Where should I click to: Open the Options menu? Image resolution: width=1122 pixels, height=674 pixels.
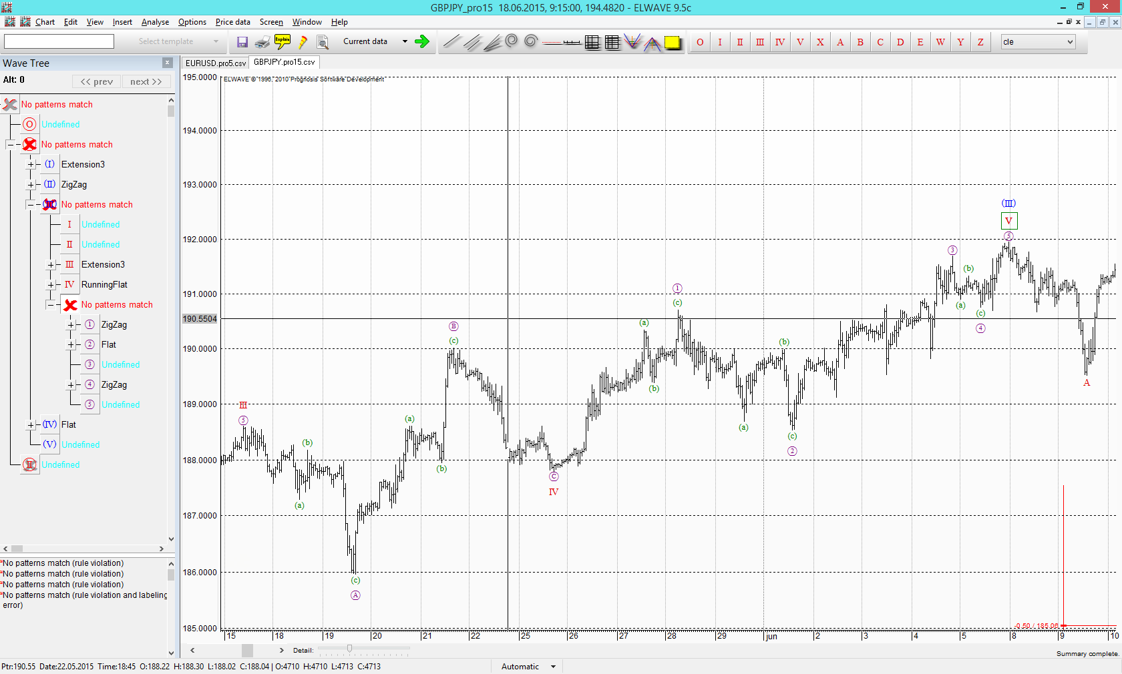[x=192, y=22]
